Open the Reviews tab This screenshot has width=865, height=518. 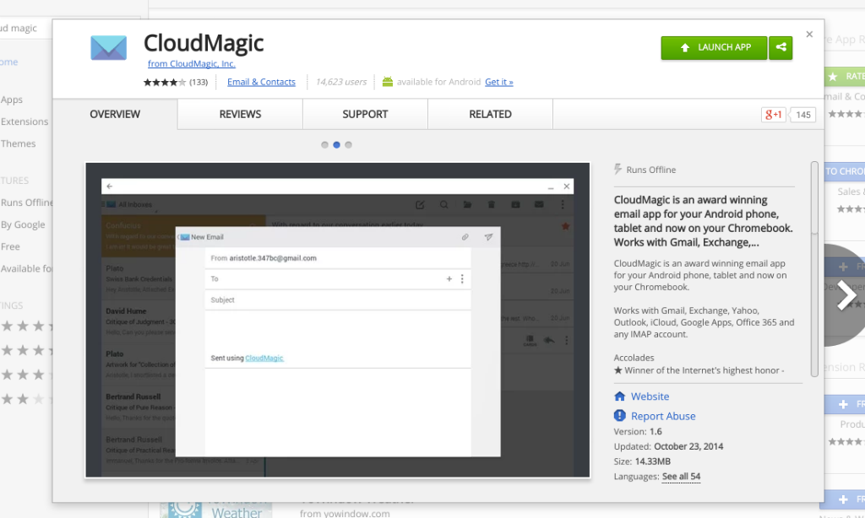[x=240, y=115]
